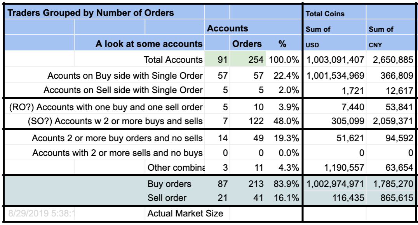The height and width of the screenshot is (225, 418).
Task: Click the Buy orders percentage 83.9% cell
Action: [284, 184]
